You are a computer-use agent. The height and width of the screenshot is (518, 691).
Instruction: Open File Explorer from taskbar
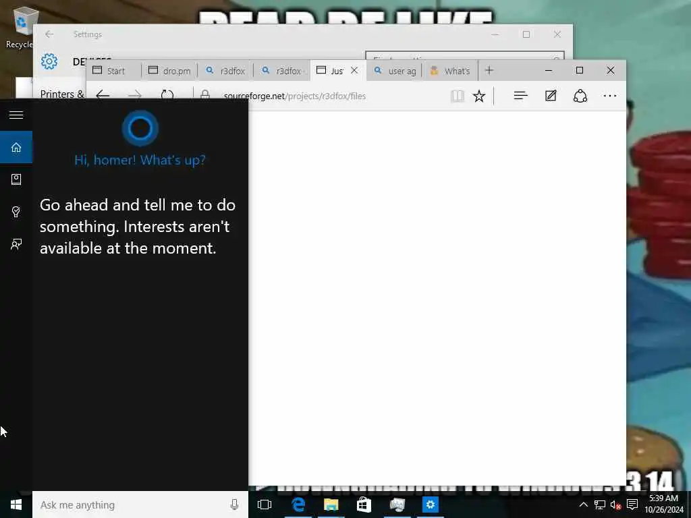click(x=331, y=505)
